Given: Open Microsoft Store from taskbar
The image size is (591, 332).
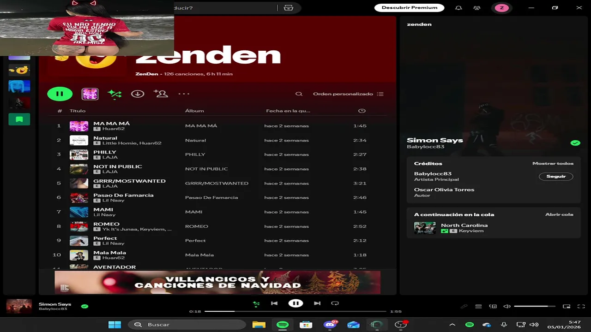Looking at the screenshot, I should tap(306, 325).
